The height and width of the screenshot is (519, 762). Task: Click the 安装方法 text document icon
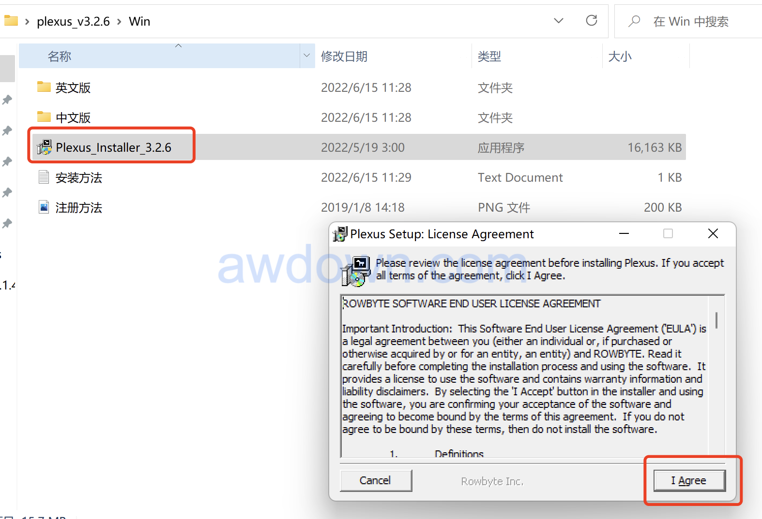pos(44,177)
